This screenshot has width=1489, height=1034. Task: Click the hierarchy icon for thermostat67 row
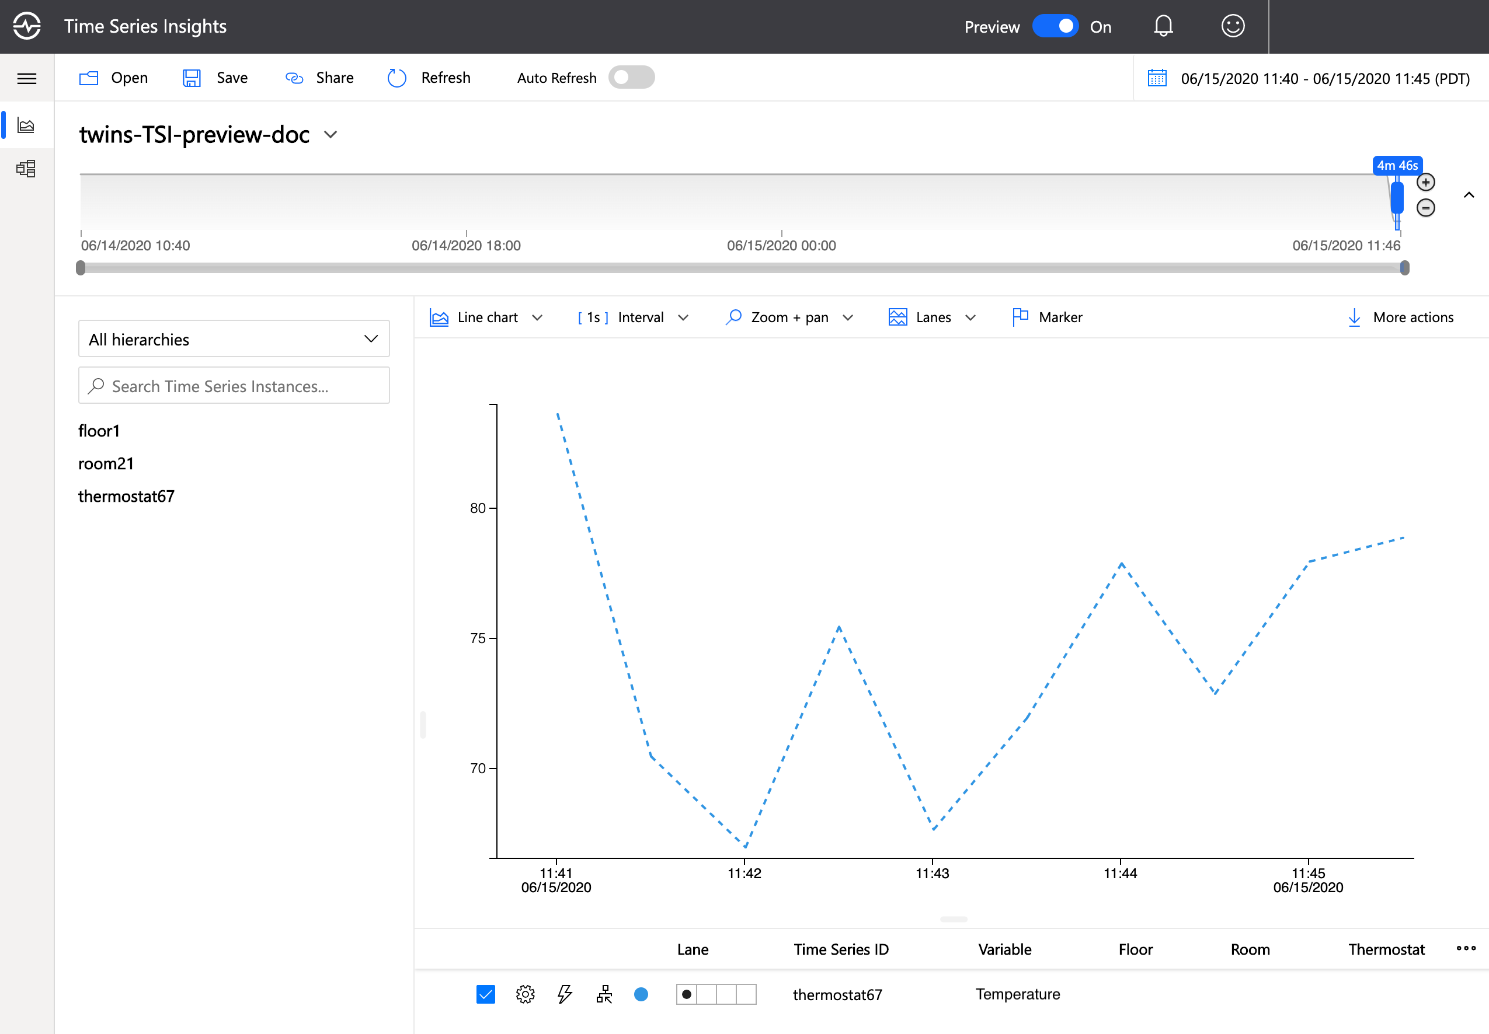point(604,994)
